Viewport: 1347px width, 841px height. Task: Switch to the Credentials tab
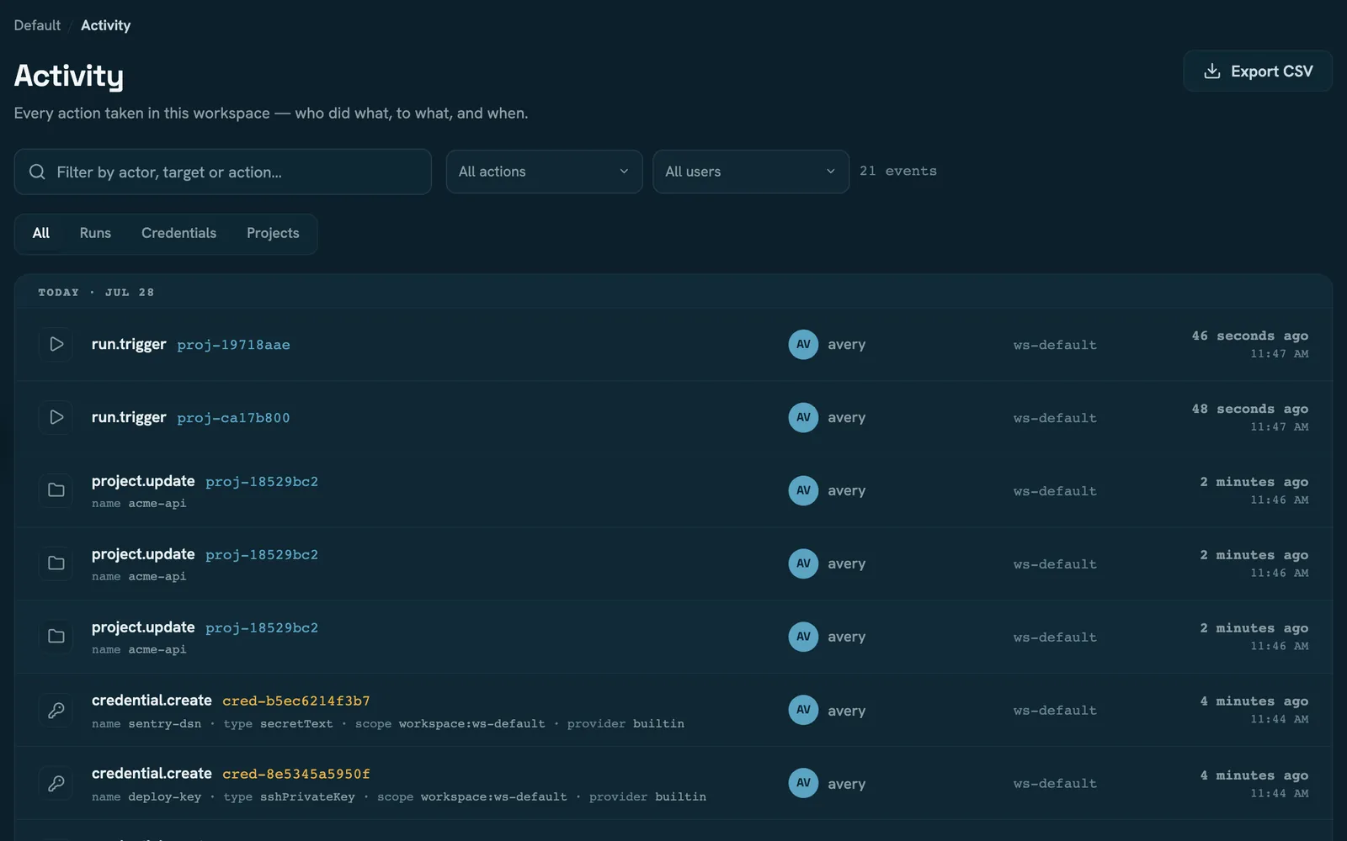[178, 233]
